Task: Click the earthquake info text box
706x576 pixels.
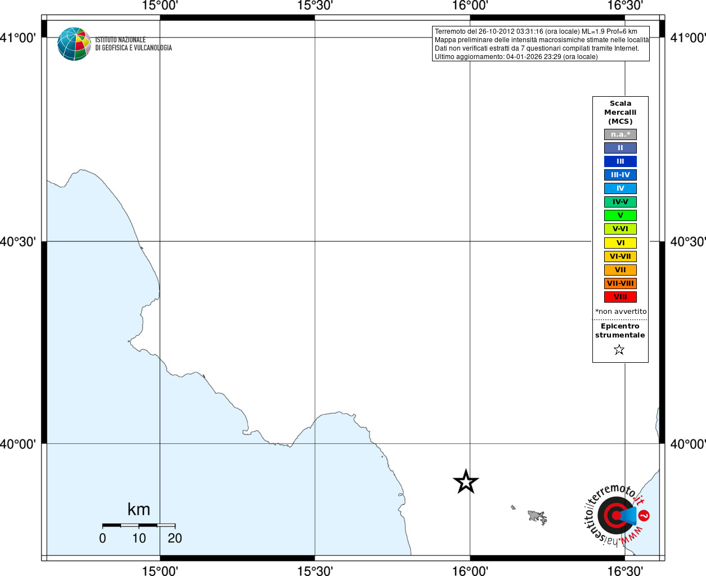Action: click(541, 44)
